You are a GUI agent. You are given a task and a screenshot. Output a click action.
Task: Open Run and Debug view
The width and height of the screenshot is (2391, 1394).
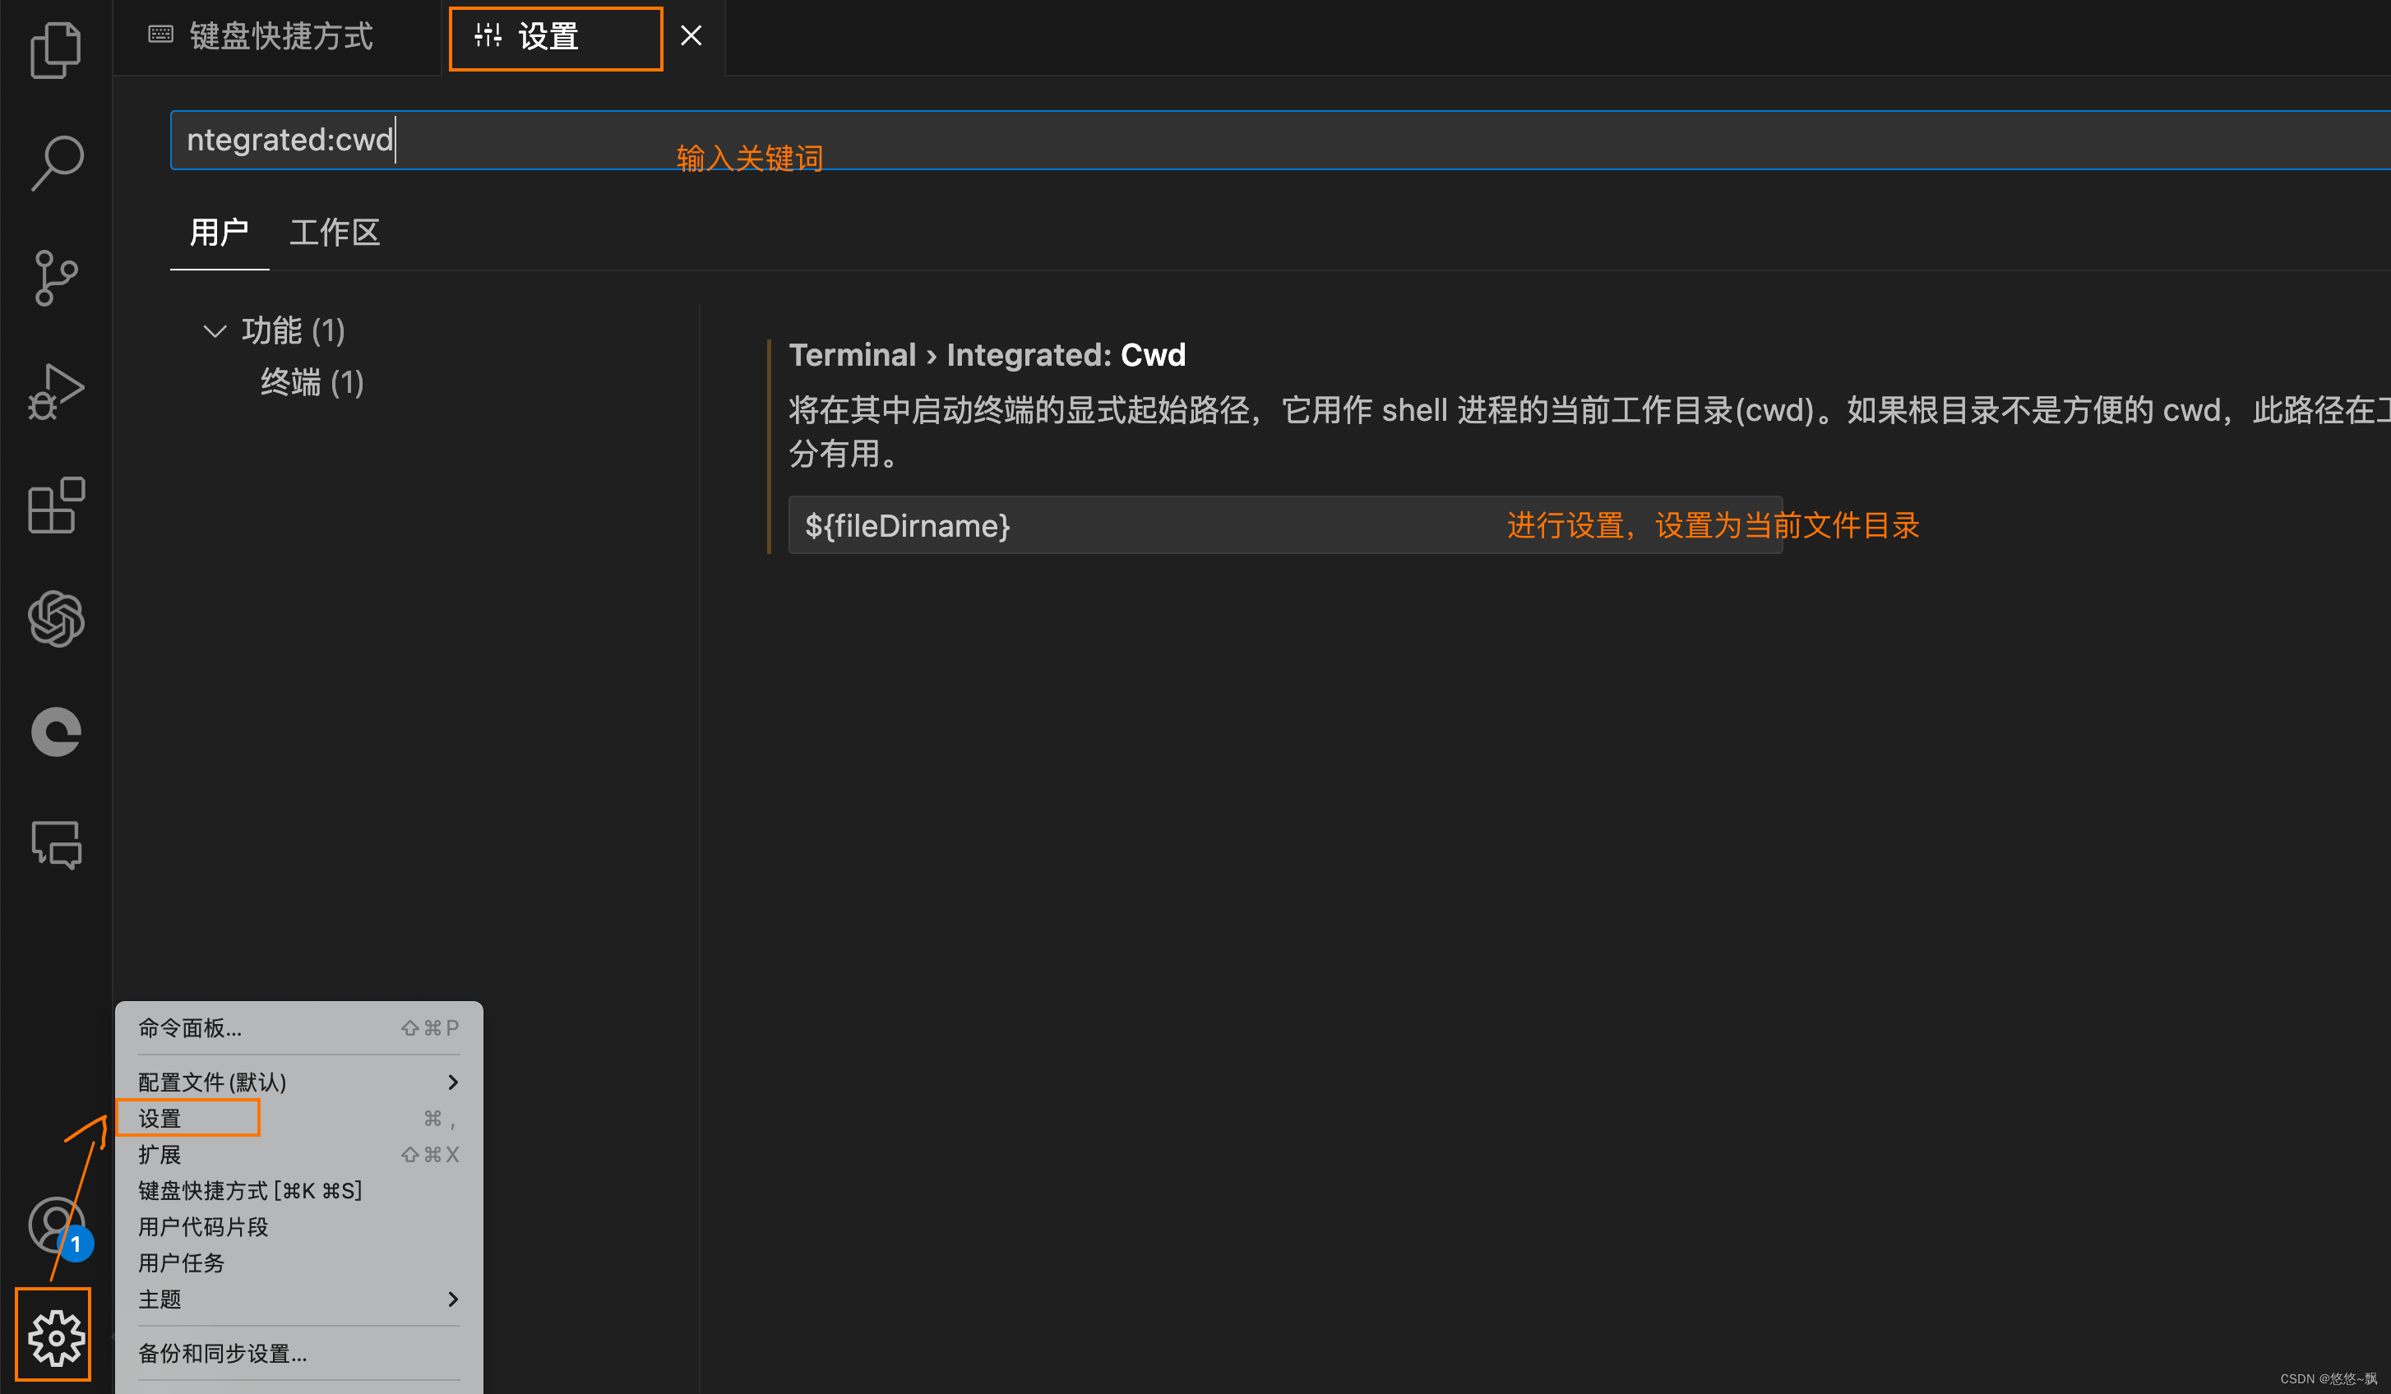[x=55, y=390]
